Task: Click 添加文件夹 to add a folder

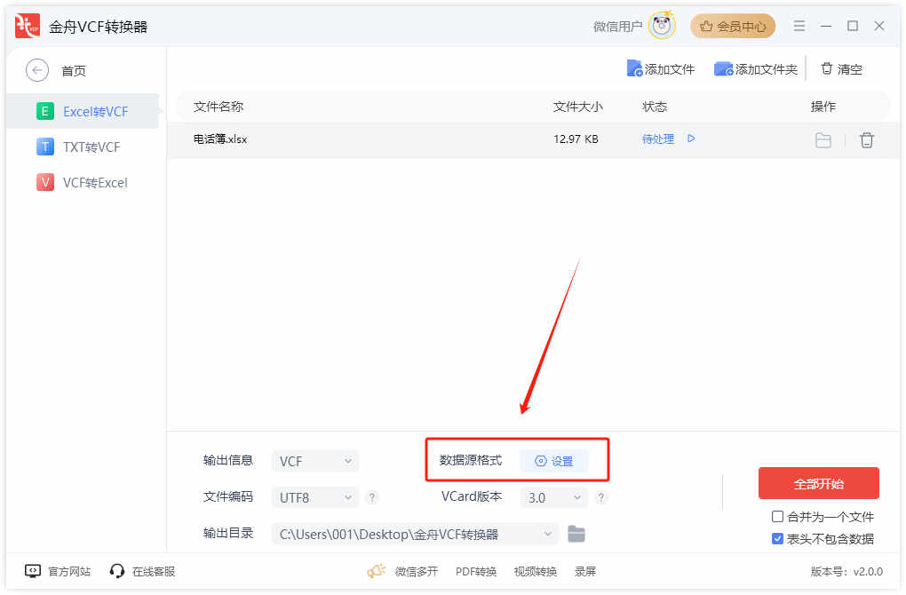Action: pos(756,69)
